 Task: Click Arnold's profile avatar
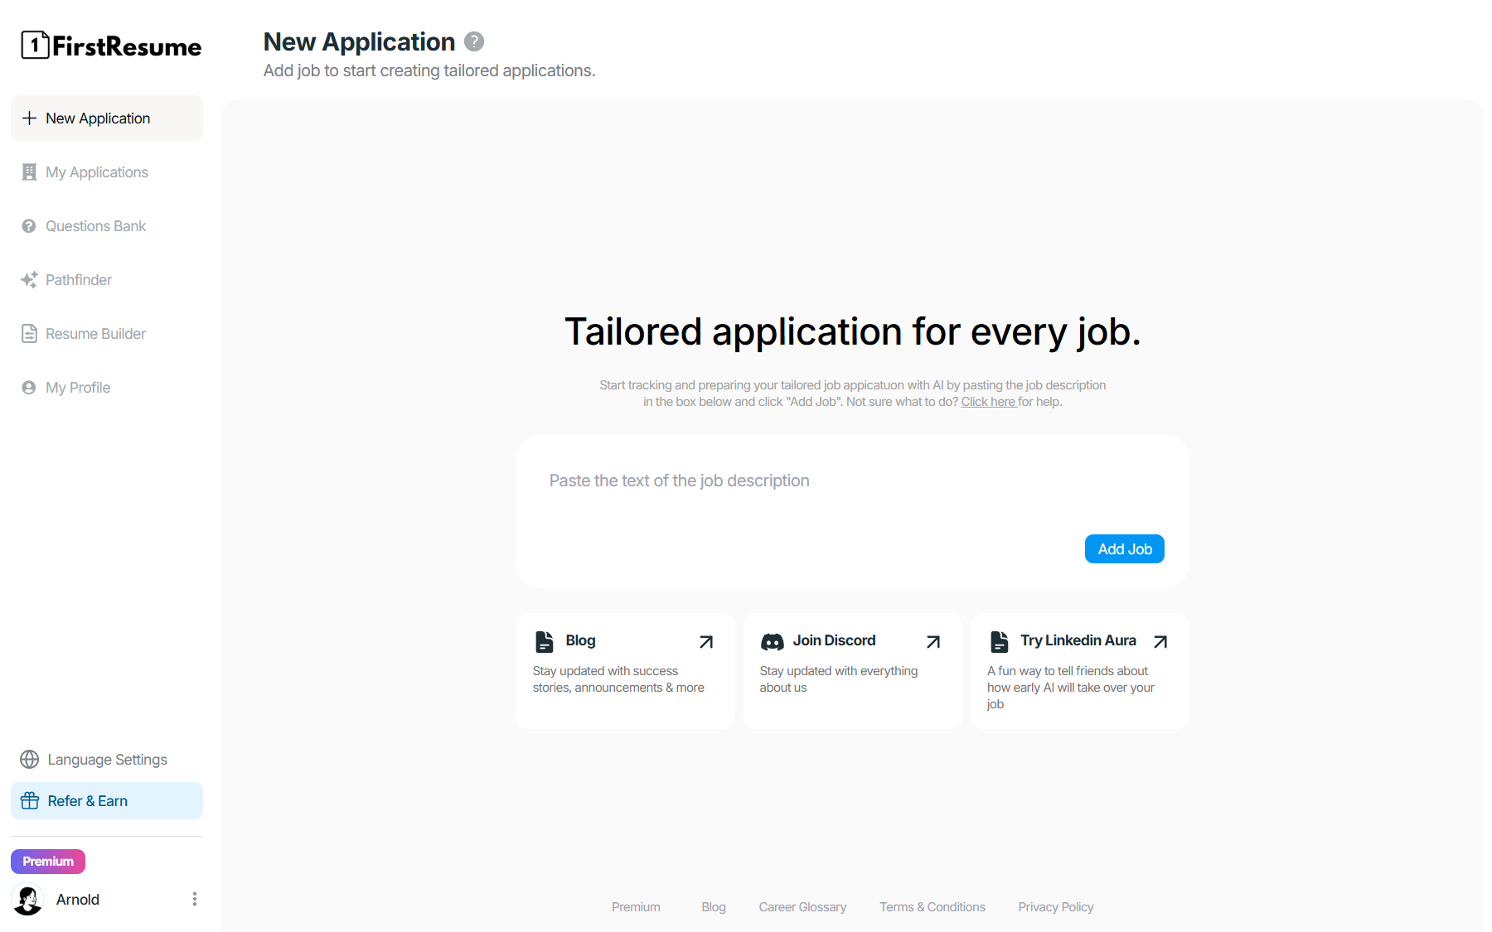click(x=27, y=899)
